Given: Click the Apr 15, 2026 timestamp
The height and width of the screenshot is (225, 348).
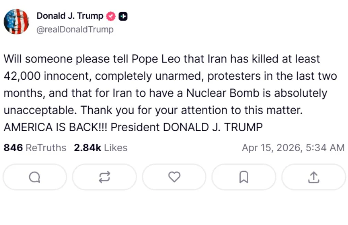Looking at the screenshot, I should click(x=293, y=148).
